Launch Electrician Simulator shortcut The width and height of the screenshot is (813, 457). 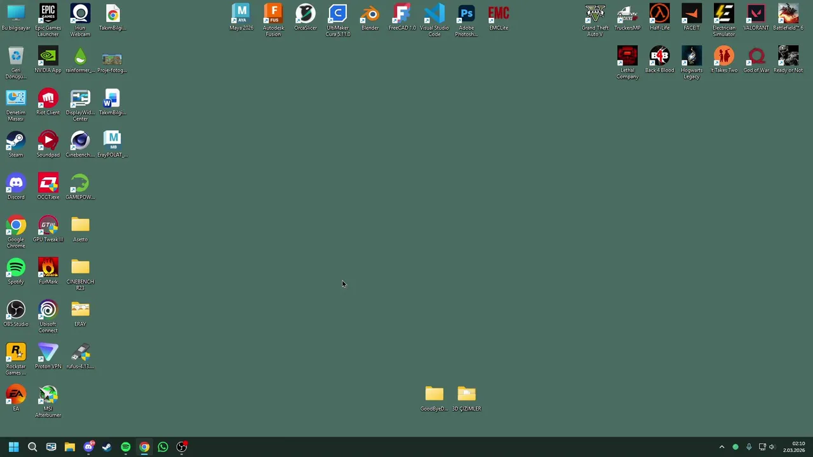tap(724, 20)
